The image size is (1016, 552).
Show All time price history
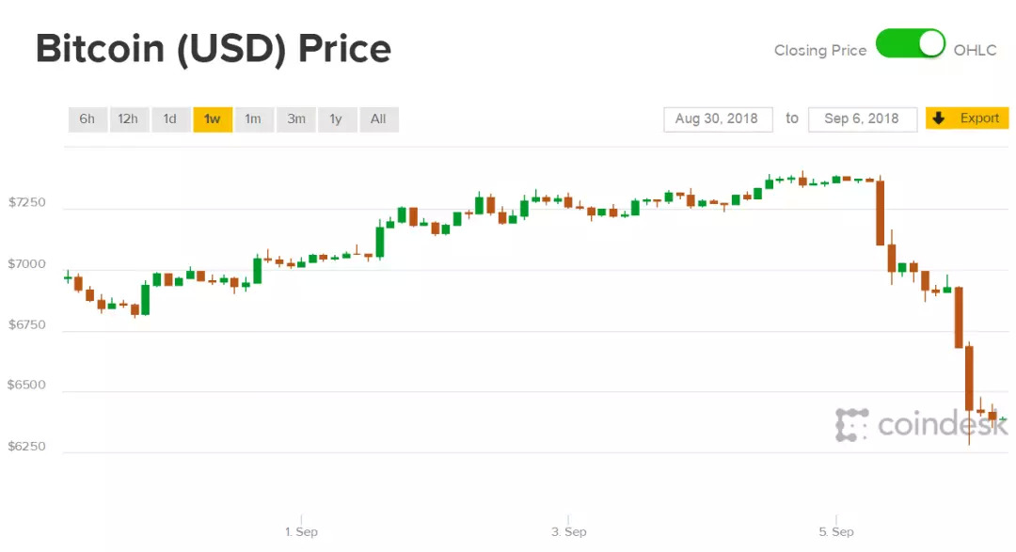(x=378, y=119)
